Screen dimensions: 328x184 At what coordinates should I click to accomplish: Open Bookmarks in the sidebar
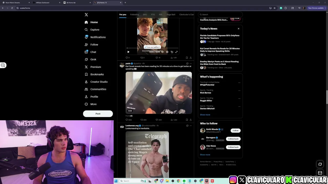coord(94,74)
